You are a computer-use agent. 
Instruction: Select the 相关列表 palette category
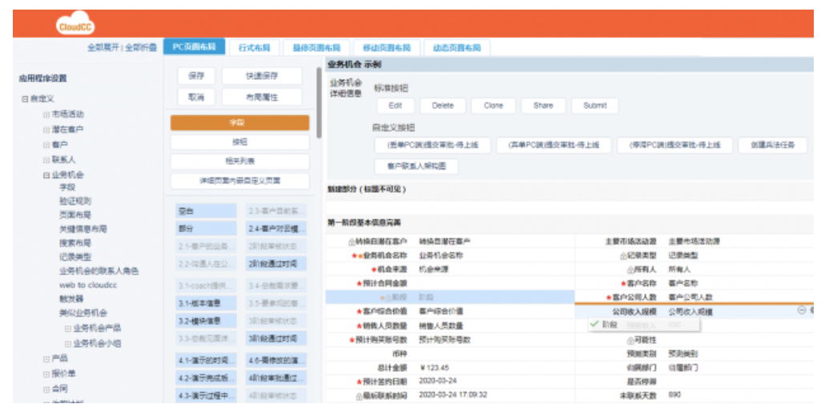click(239, 161)
